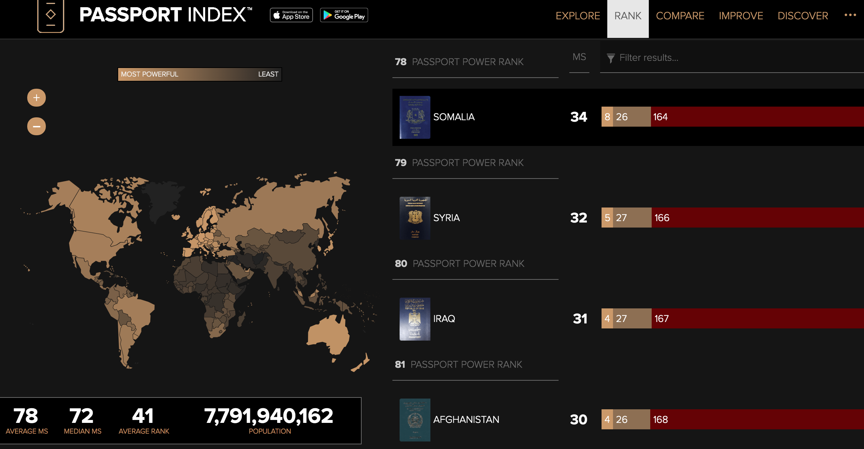Image resolution: width=864 pixels, height=449 pixels.
Task: Click the 72 MEDIAN MS statistic
Action: (x=82, y=421)
